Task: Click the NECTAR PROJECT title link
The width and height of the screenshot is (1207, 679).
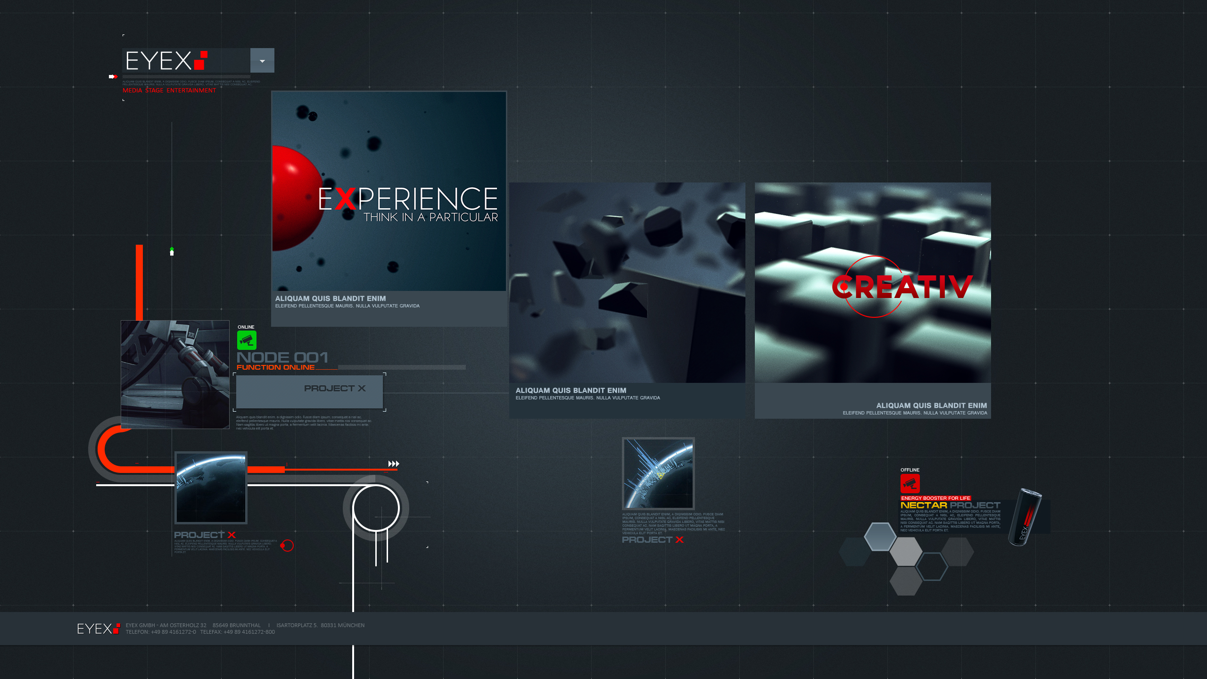Action: tap(950, 505)
